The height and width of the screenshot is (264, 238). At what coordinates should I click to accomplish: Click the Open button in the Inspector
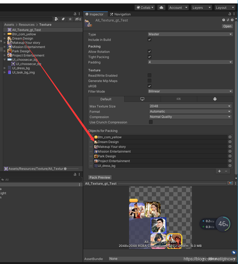227,26
